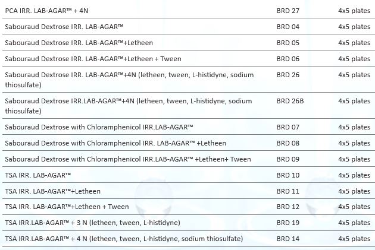Click the BRD 08 code cell
Image resolution: width=375 pixels, height=250 pixels.
(288, 143)
